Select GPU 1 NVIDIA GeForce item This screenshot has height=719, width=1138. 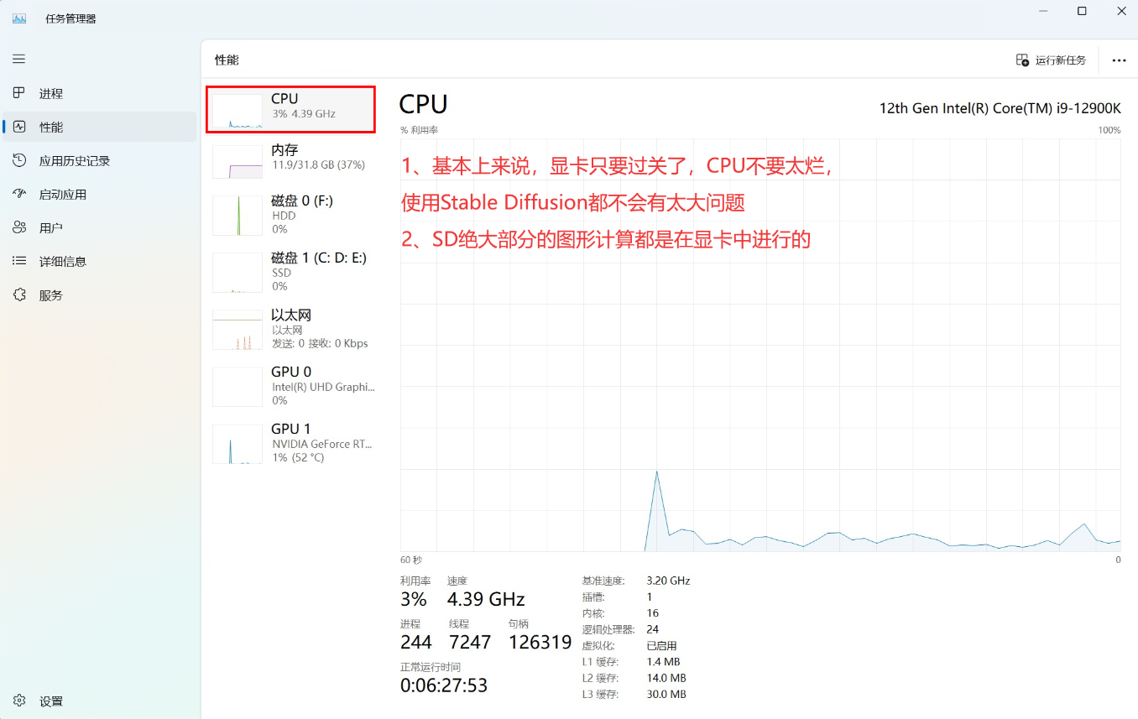pyautogui.click(x=290, y=442)
